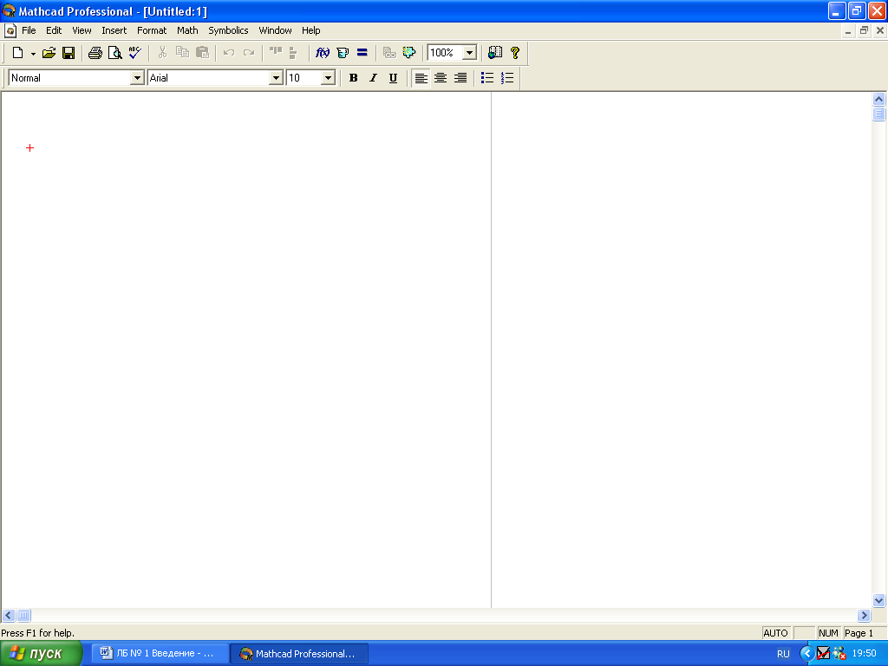This screenshot has width=888, height=666.
Task: Click Mathcad Professional taskbar button
Action: [299, 654]
